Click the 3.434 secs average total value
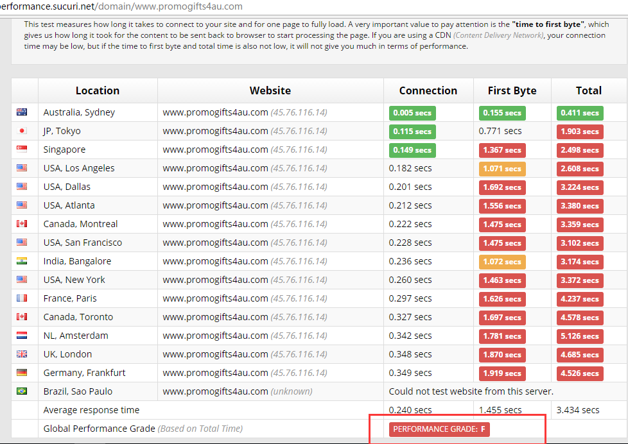The width and height of the screenshot is (628, 444). [x=578, y=410]
